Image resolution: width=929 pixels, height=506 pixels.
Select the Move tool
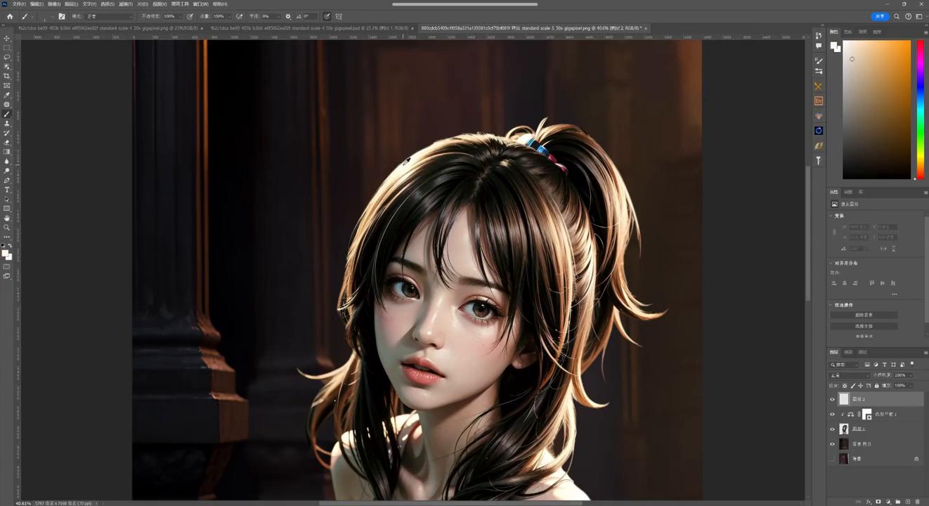point(7,39)
